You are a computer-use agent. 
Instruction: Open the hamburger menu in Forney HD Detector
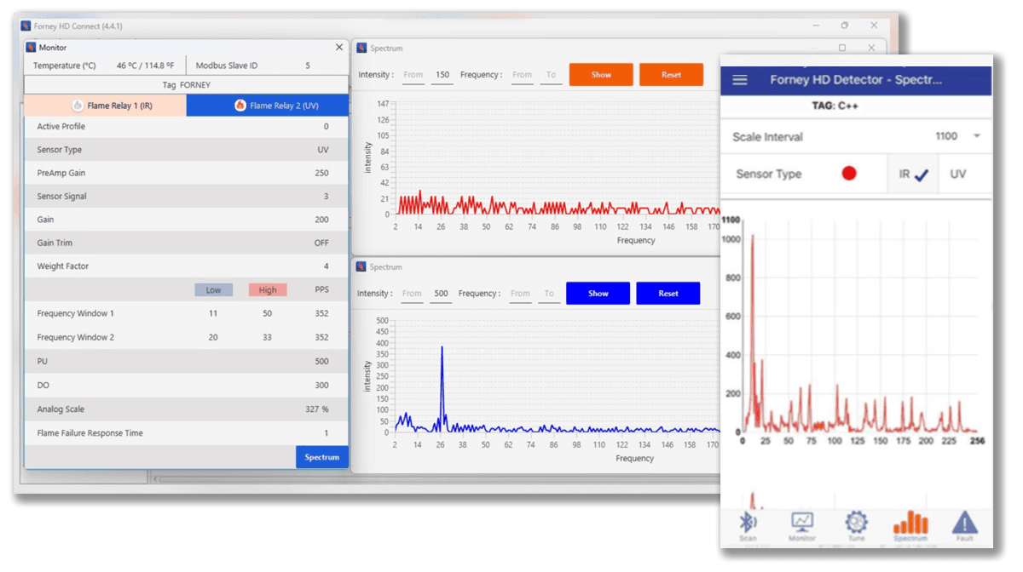pos(740,80)
